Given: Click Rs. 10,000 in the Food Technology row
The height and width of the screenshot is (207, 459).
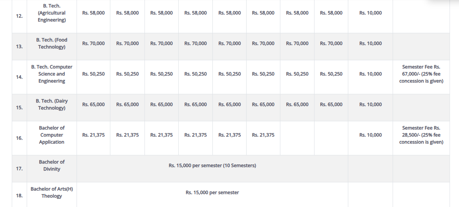Looking at the screenshot, I should tap(370, 43).
